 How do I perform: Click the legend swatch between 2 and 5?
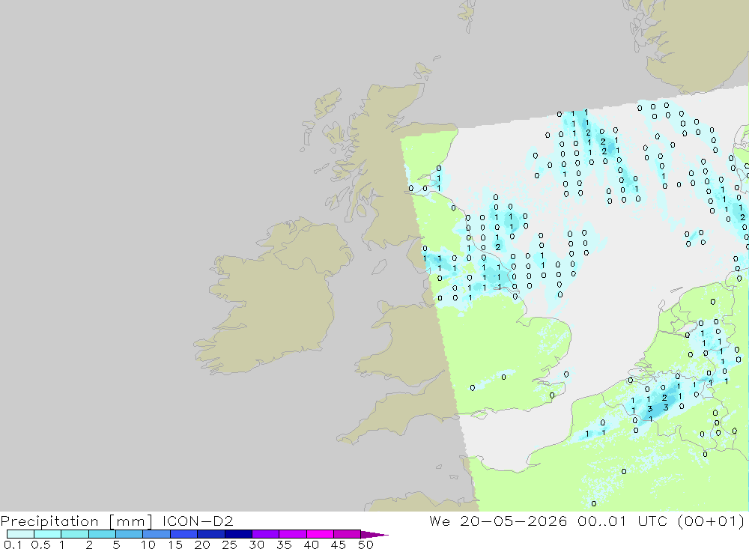point(102,534)
